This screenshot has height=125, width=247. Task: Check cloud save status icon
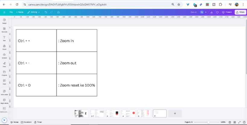59,12
